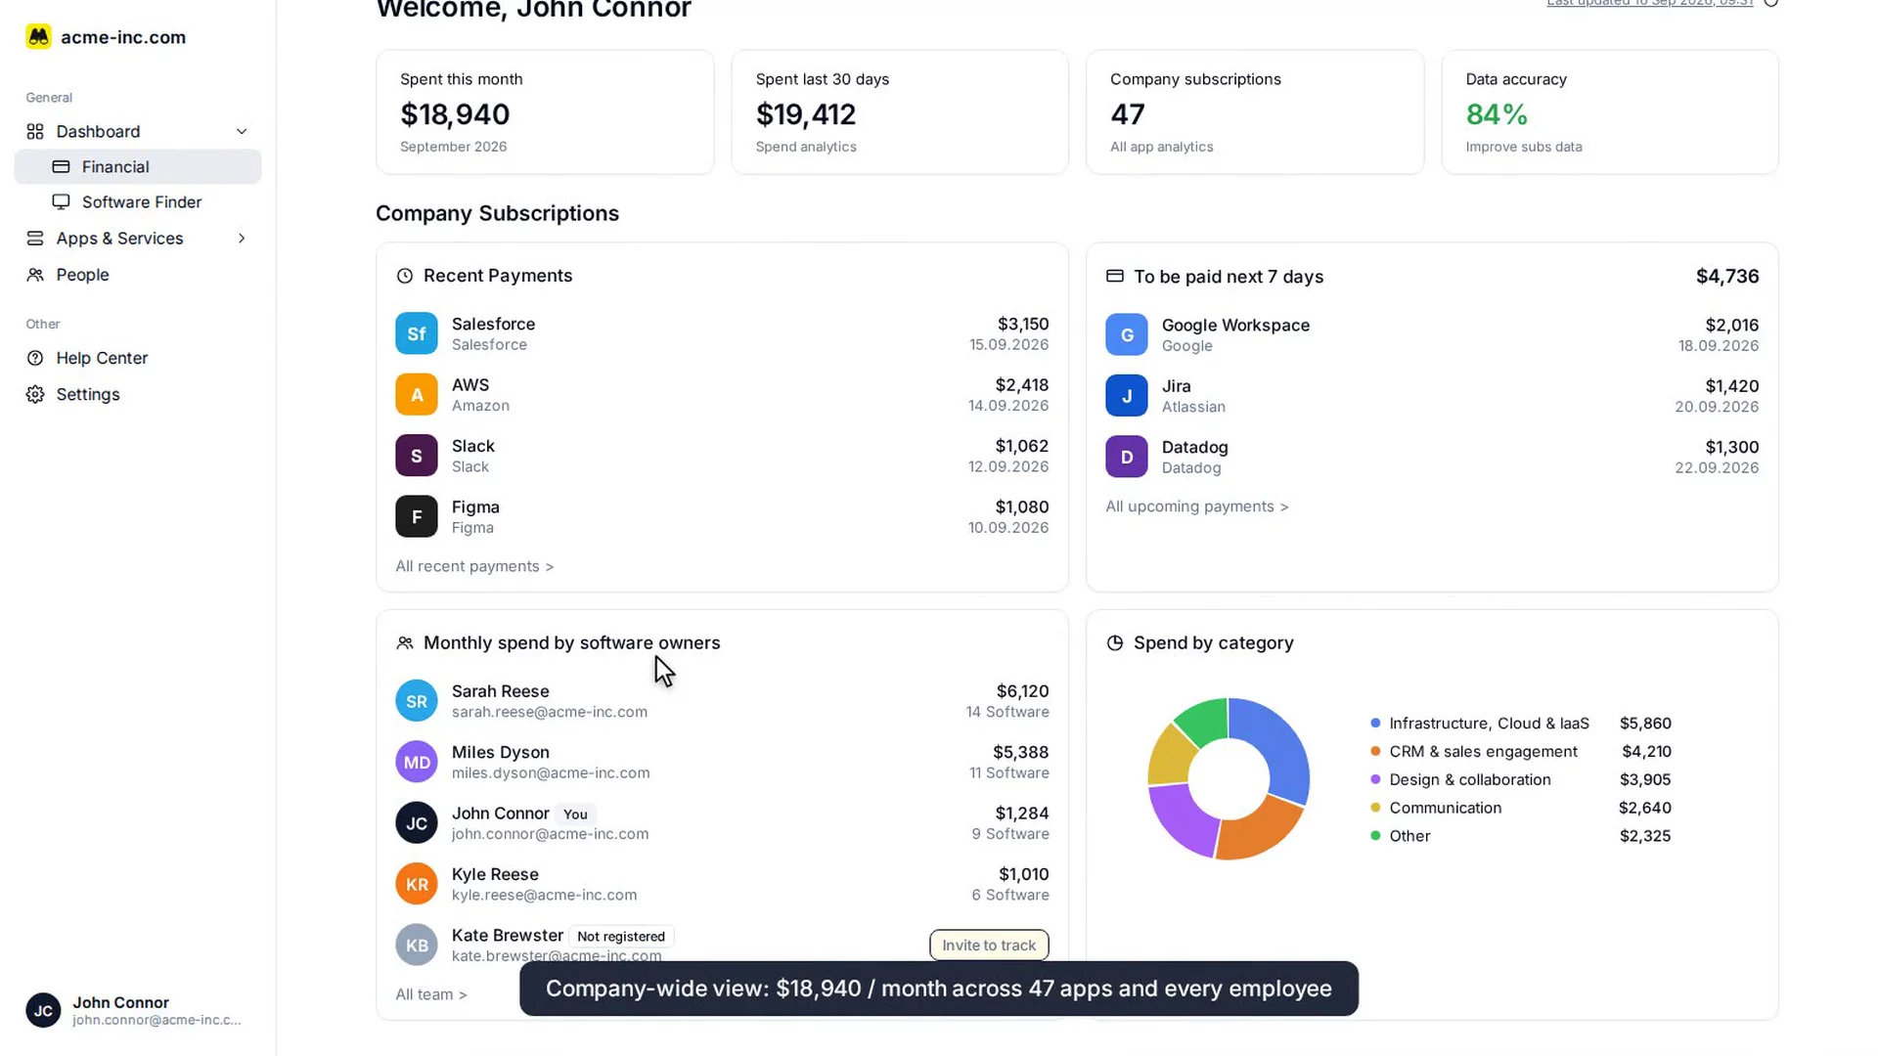Click Kate Brewster's KB avatar
Viewport: 1878px width, 1056px height.
[x=417, y=945]
